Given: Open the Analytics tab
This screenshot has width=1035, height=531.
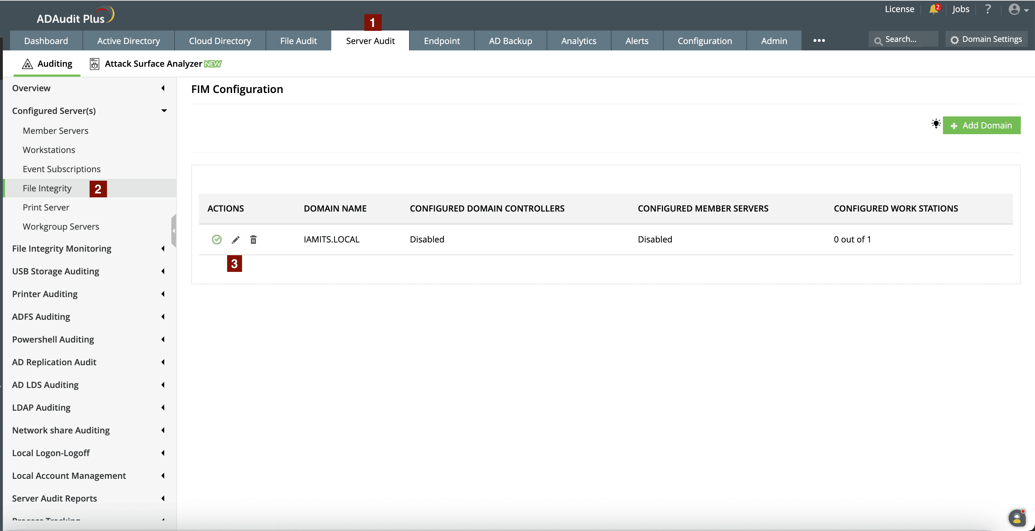Looking at the screenshot, I should (x=578, y=40).
